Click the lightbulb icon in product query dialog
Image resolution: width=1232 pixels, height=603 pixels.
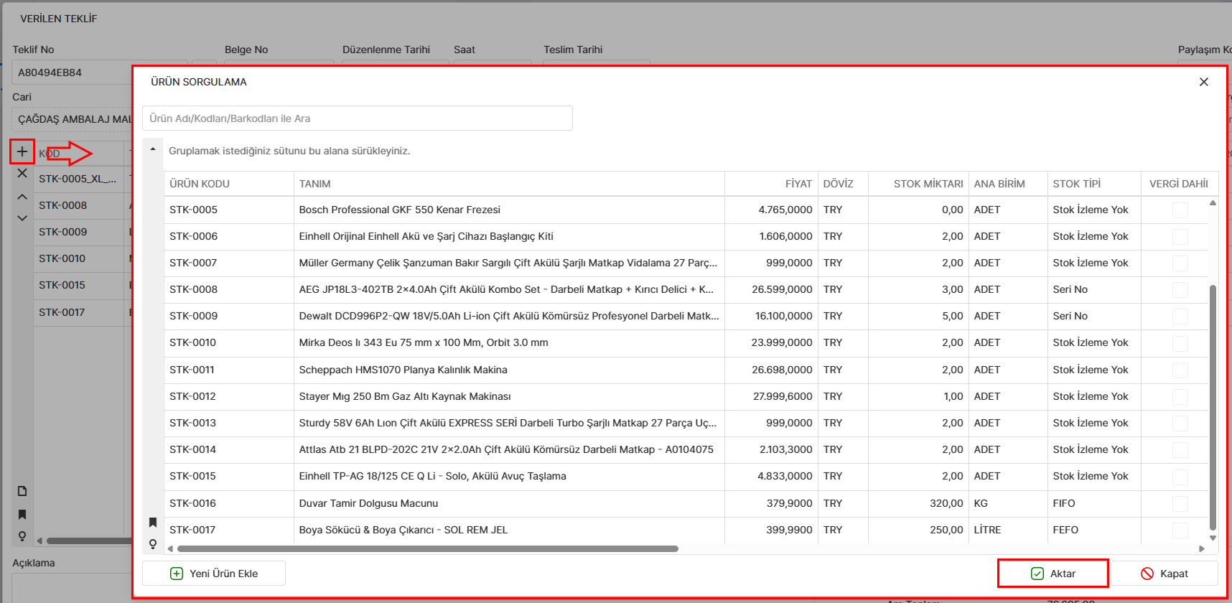click(153, 544)
